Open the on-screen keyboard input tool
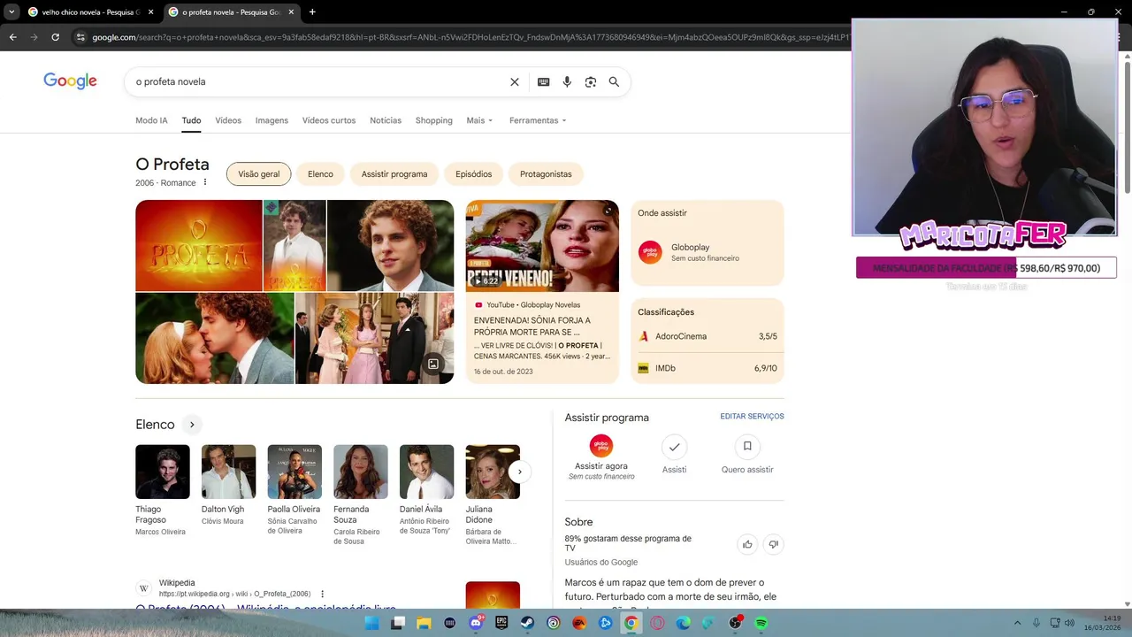Image resolution: width=1132 pixels, height=637 pixels. (544, 81)
